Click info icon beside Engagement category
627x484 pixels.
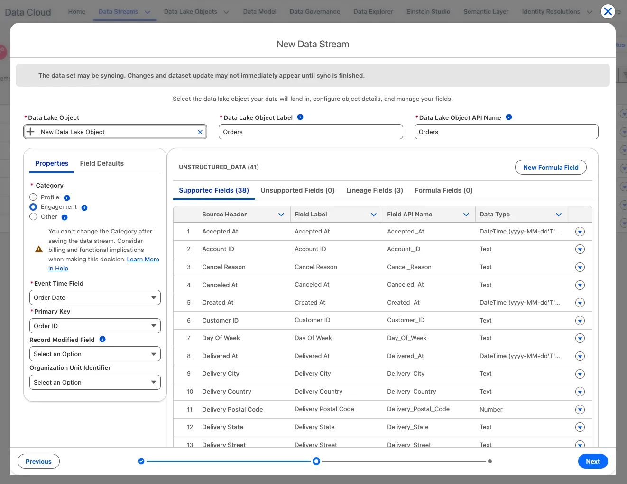click(84, 207)
